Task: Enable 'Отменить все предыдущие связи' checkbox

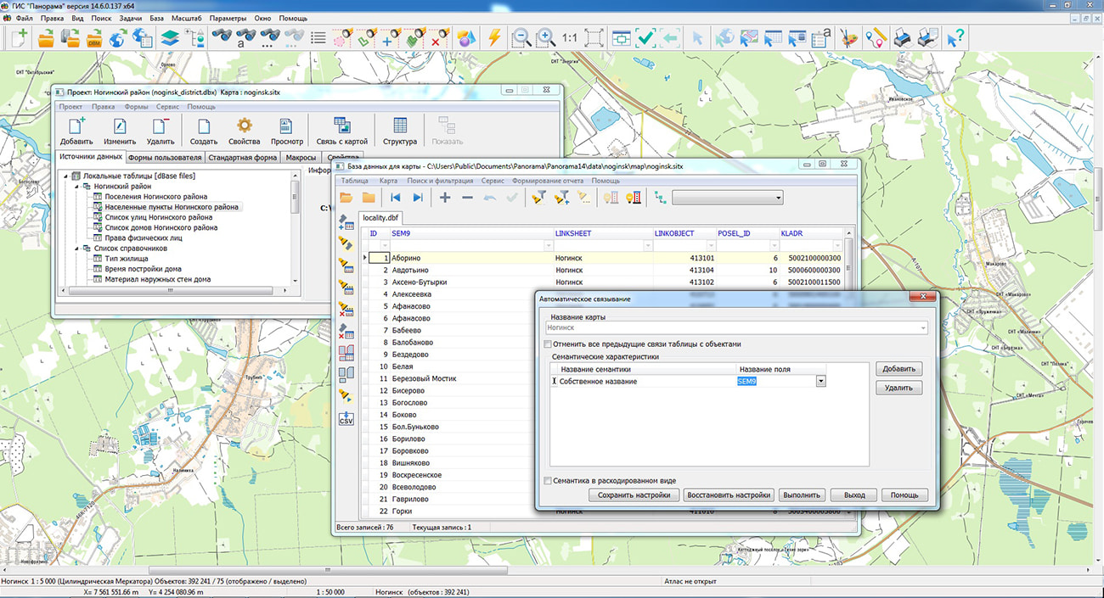Action: point(548,344)
